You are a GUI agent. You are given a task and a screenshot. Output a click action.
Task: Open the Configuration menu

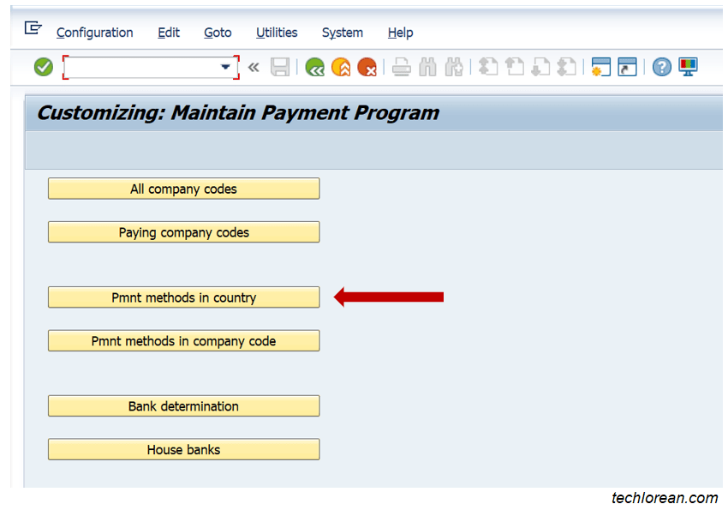94,33
